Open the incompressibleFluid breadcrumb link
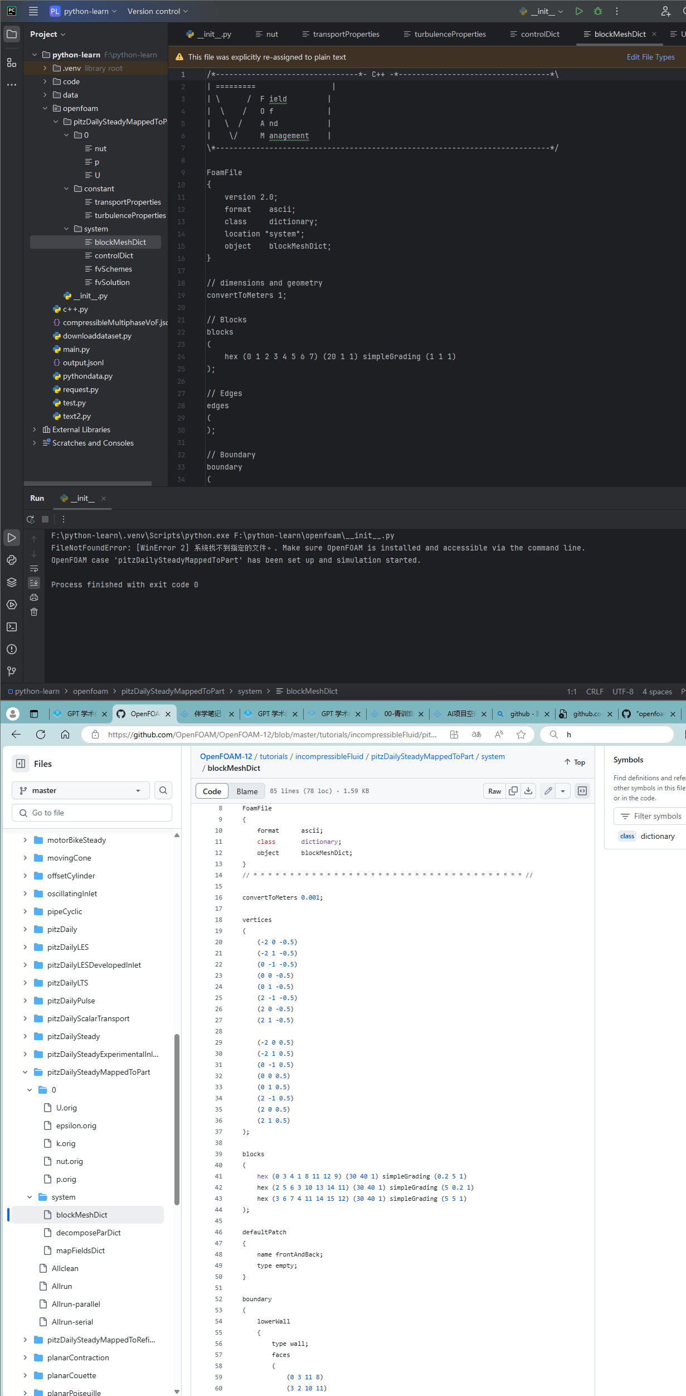This screenshot has height=1396, width=686. [329, 756]
